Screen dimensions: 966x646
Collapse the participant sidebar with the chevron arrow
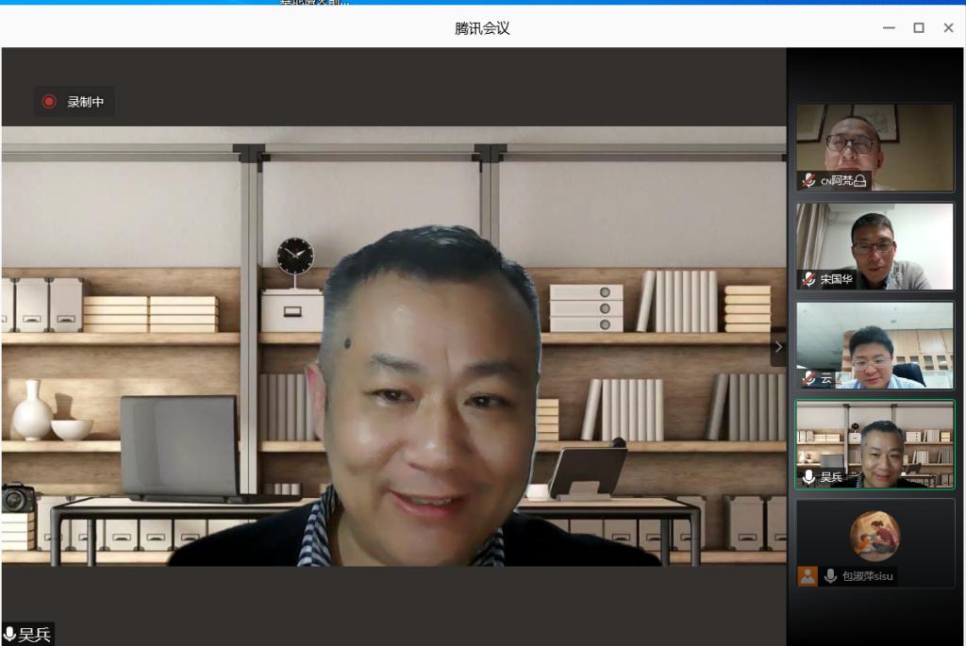pos(778,347)
